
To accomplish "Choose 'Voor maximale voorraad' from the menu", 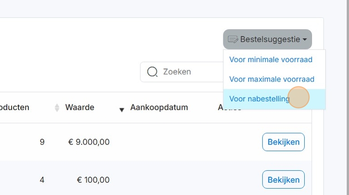I will click(x=272, y=79).
